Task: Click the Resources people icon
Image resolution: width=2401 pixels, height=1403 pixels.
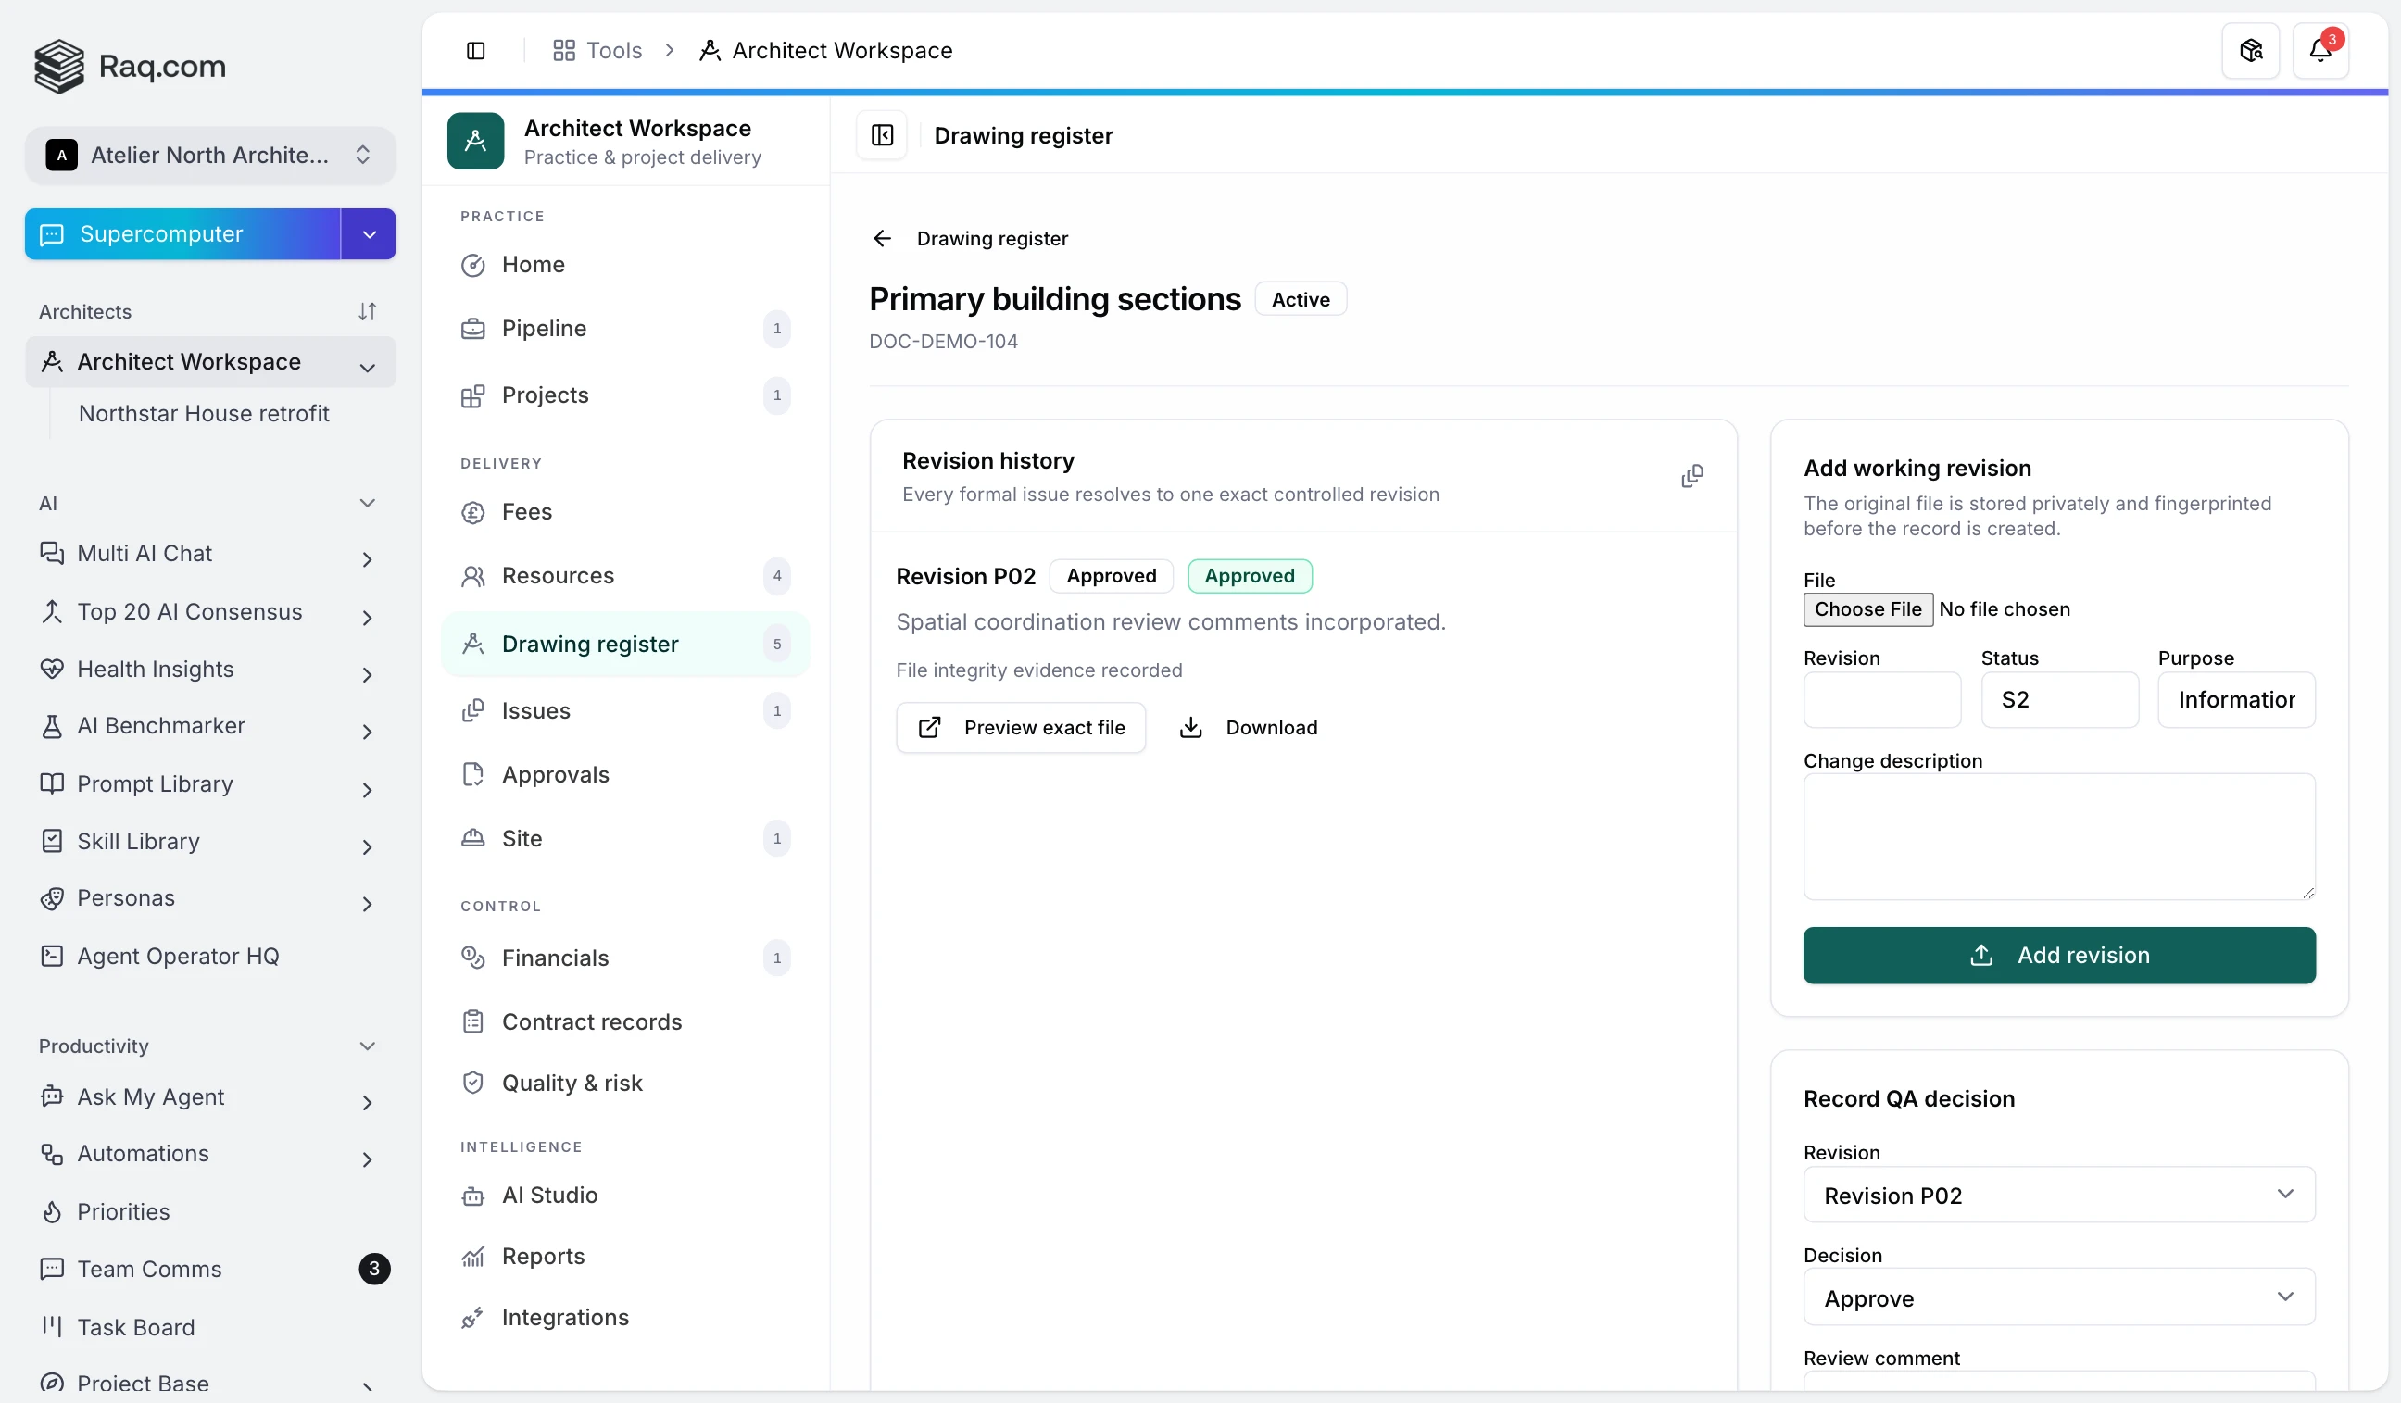Action: click(472, 576)
